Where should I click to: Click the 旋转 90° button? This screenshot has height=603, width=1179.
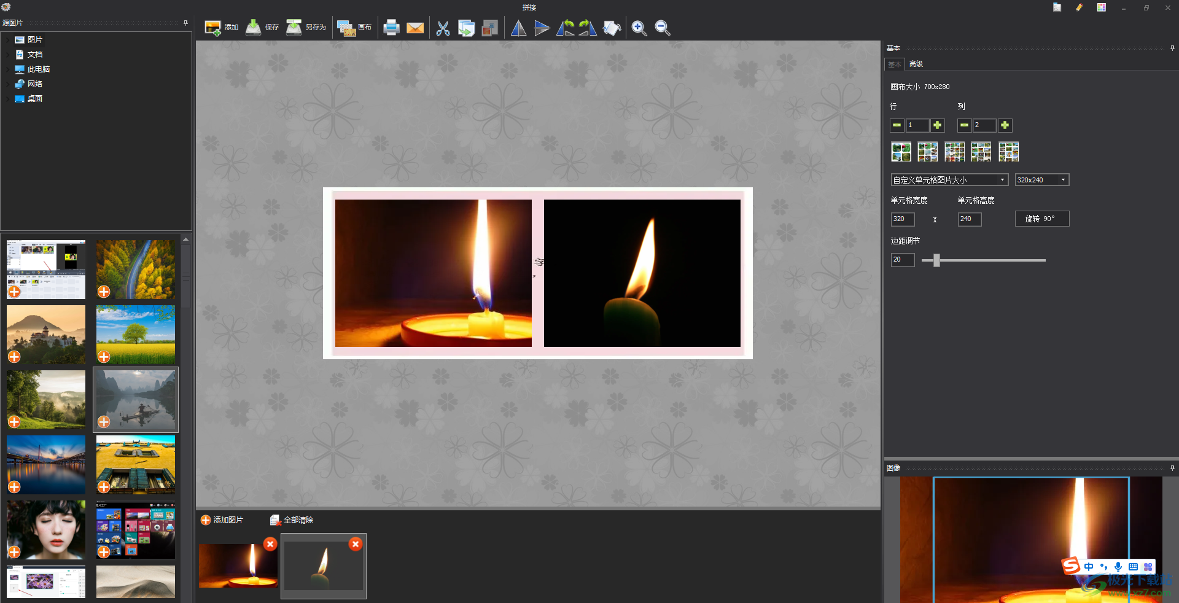1042,219
